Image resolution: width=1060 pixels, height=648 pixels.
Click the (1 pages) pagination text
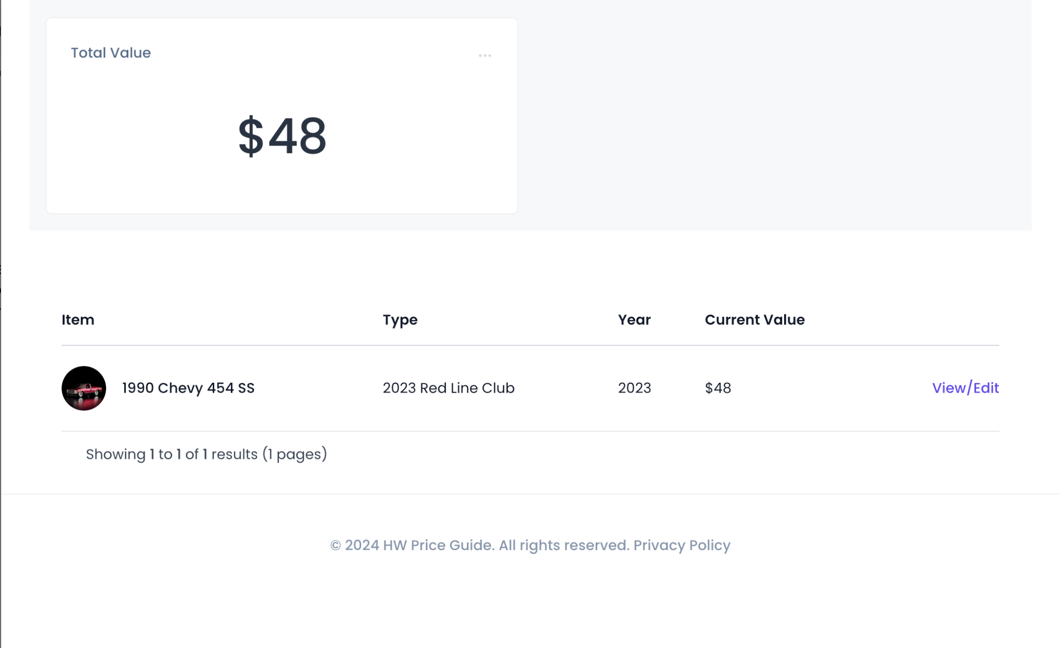295,454
